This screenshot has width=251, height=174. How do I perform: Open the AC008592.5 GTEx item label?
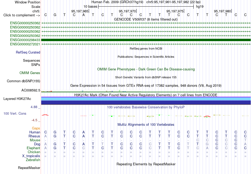click(x=31, y=90)
